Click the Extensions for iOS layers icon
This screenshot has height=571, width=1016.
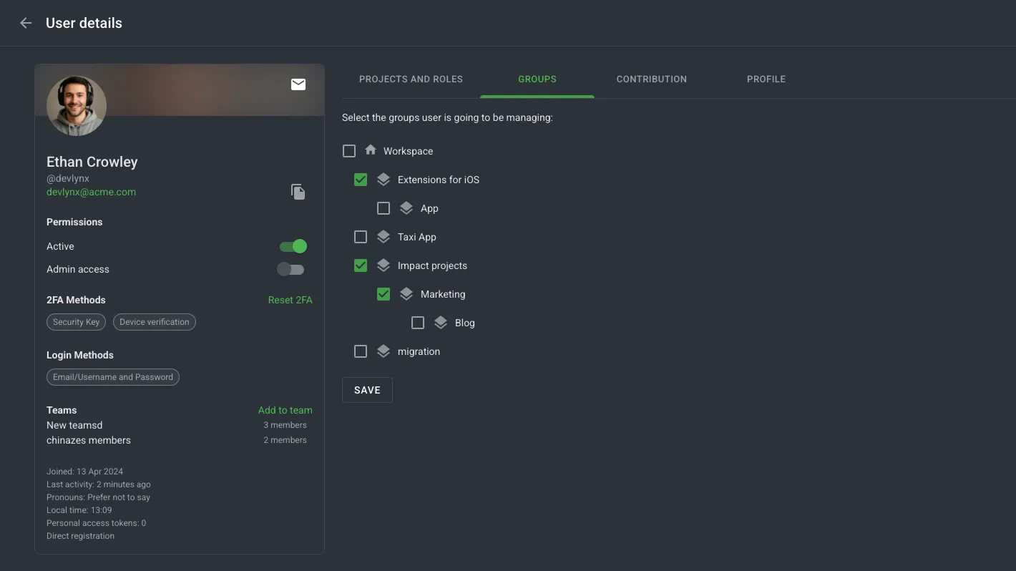click(x=384, y=180)
